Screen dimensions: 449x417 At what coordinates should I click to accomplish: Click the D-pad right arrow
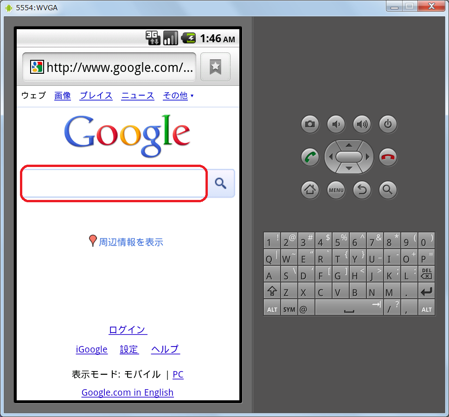click(x=368, y=157)
